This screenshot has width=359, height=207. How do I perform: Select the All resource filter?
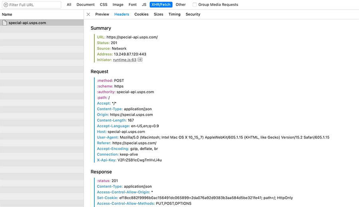pos(69,4)
